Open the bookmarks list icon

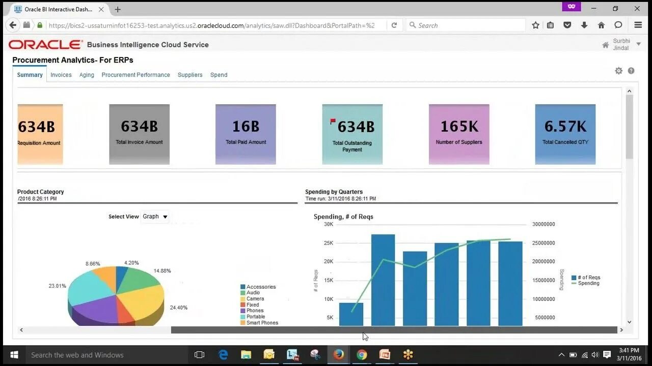click(550, 25)
